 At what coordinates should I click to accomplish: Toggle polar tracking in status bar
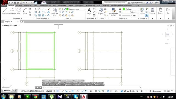73,91
